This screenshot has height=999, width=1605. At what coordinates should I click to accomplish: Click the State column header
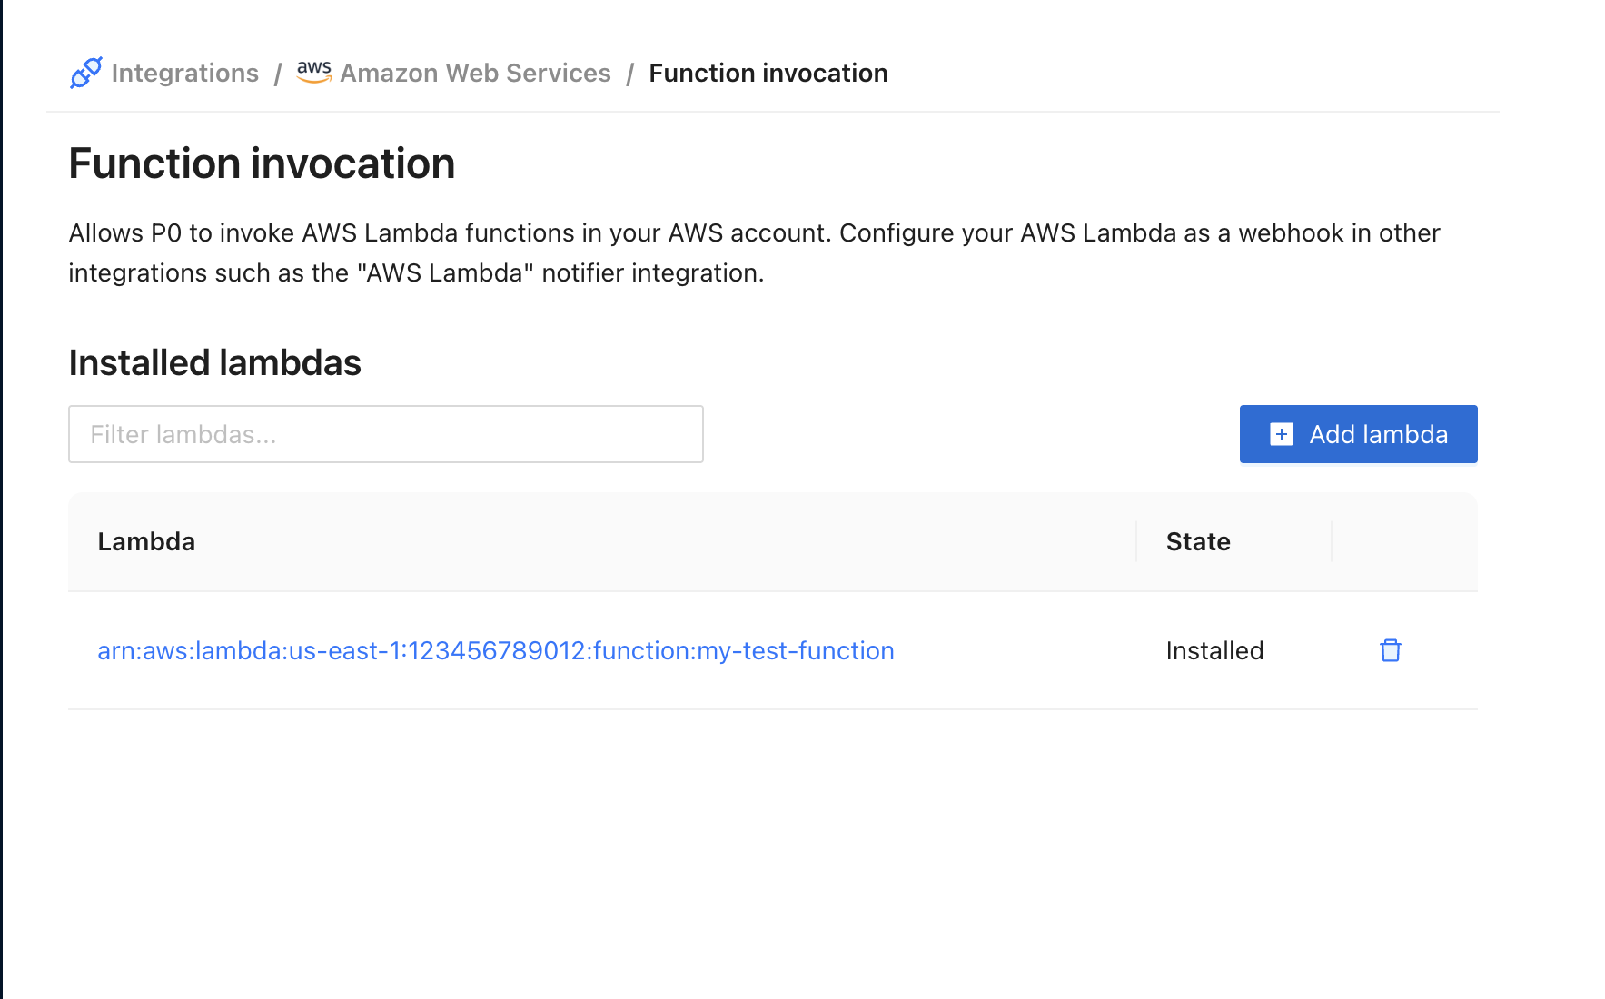1197,541
